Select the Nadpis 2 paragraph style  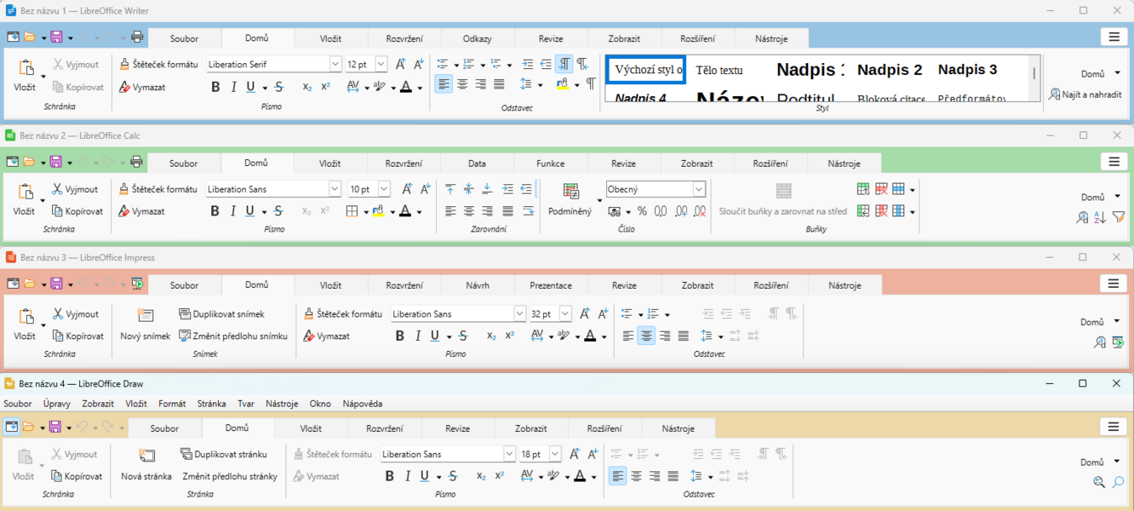(890, 70)
